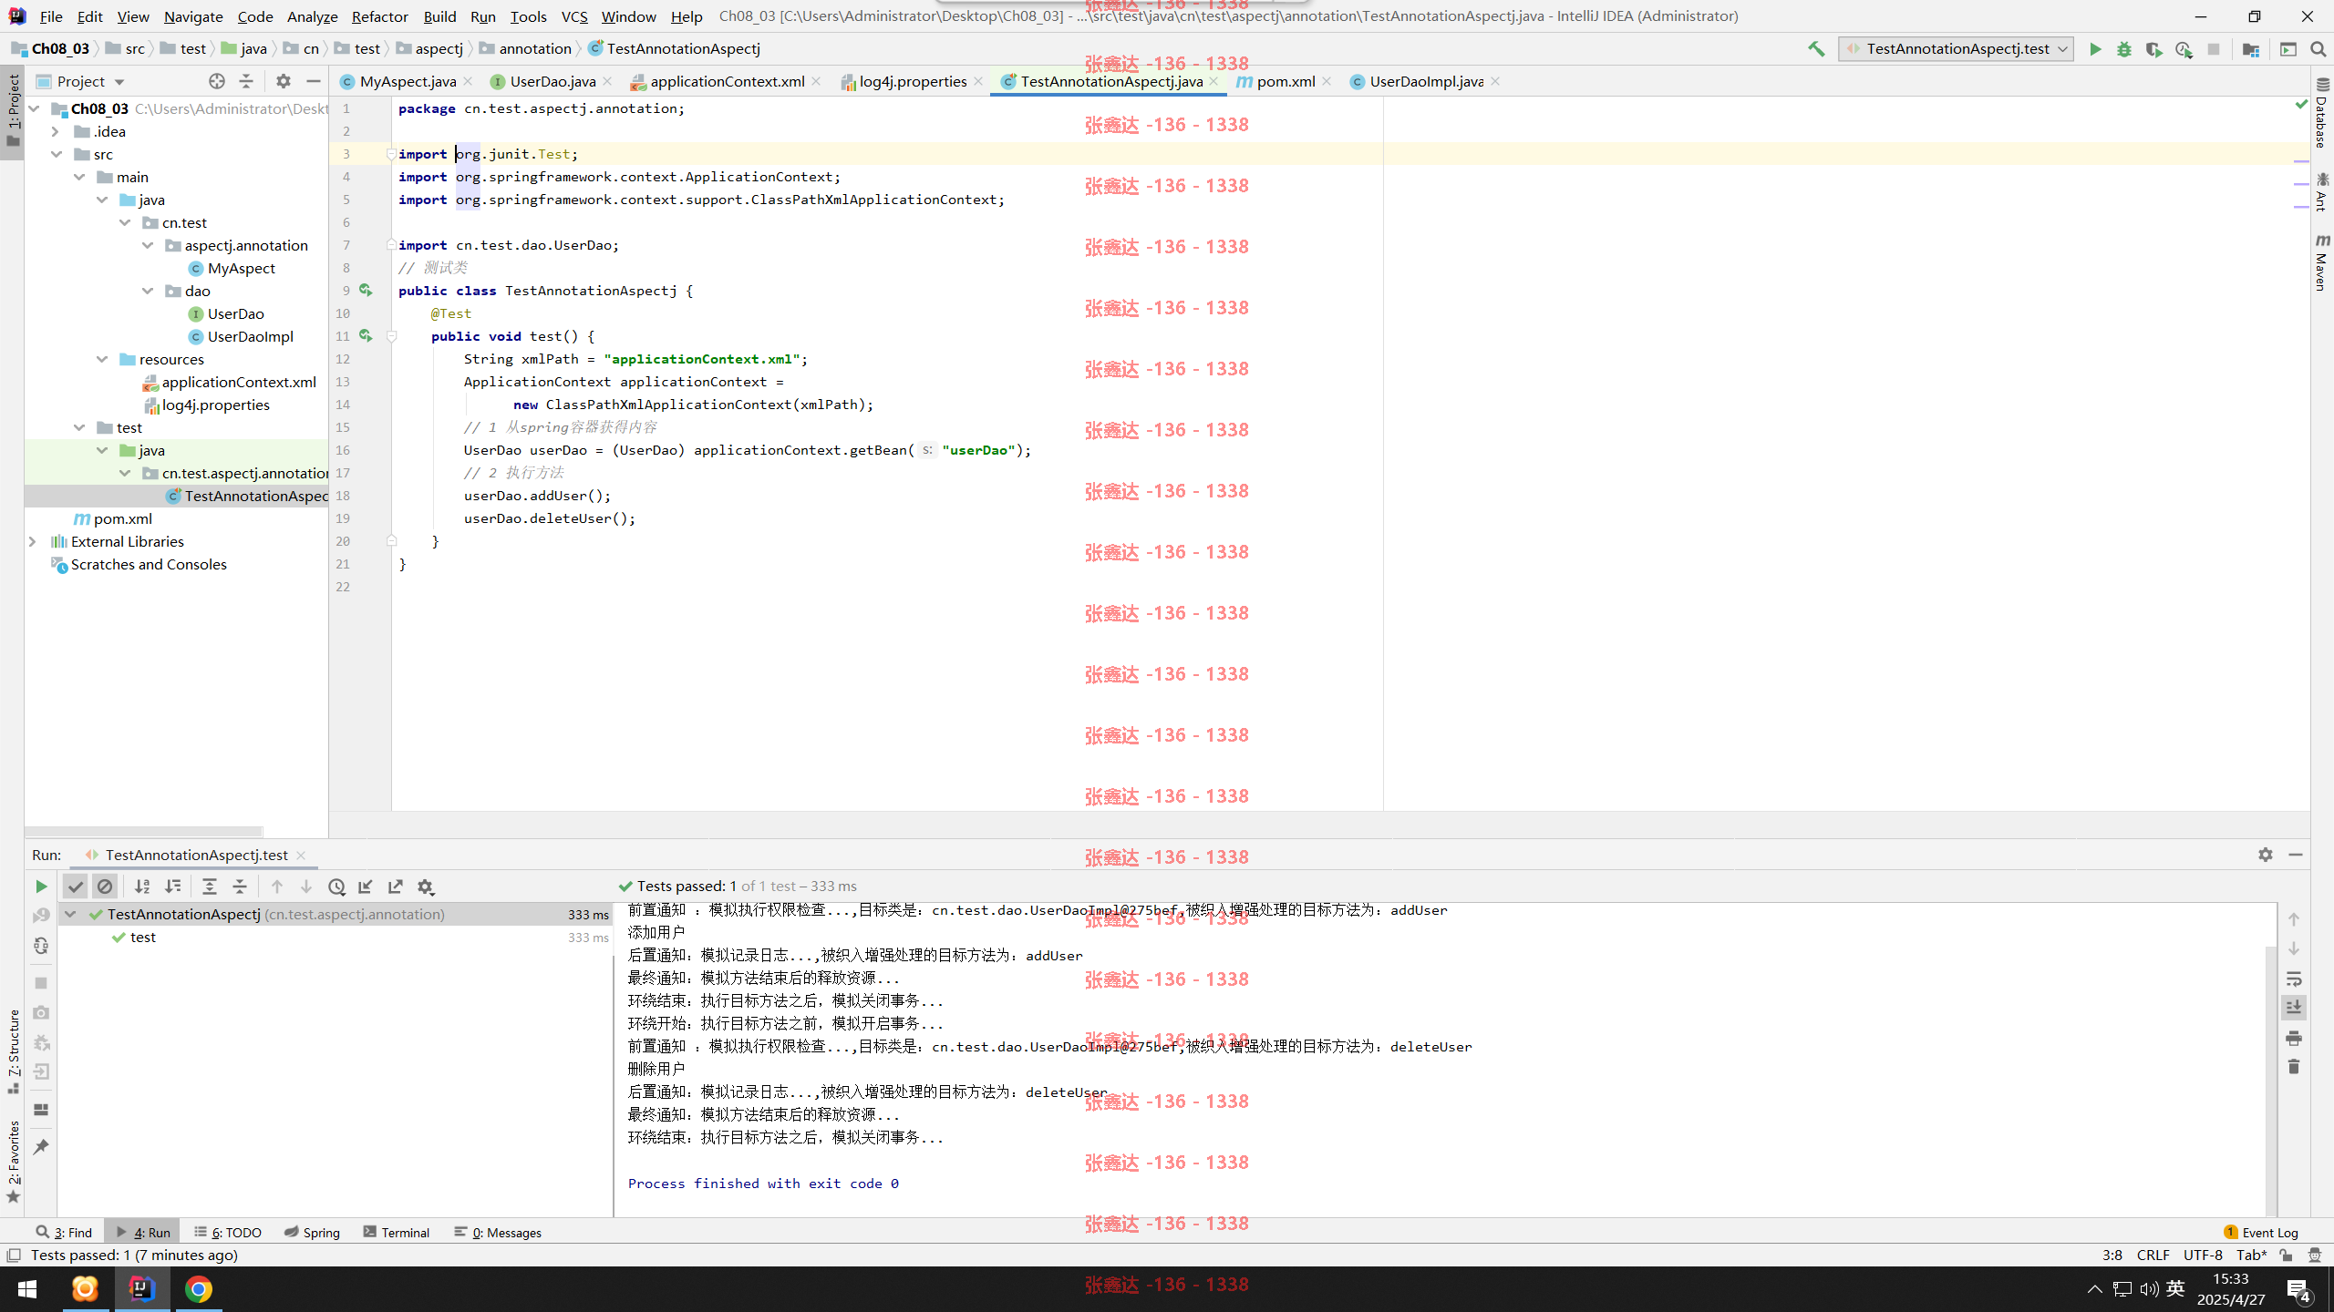
Task: Rerun test in Run panel
Action: pyautogui.click(x=41, y=887)
